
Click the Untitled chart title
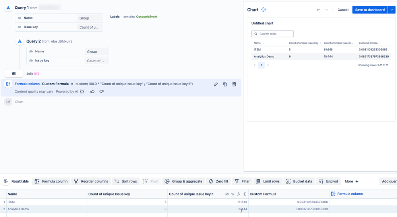point(262,23)
